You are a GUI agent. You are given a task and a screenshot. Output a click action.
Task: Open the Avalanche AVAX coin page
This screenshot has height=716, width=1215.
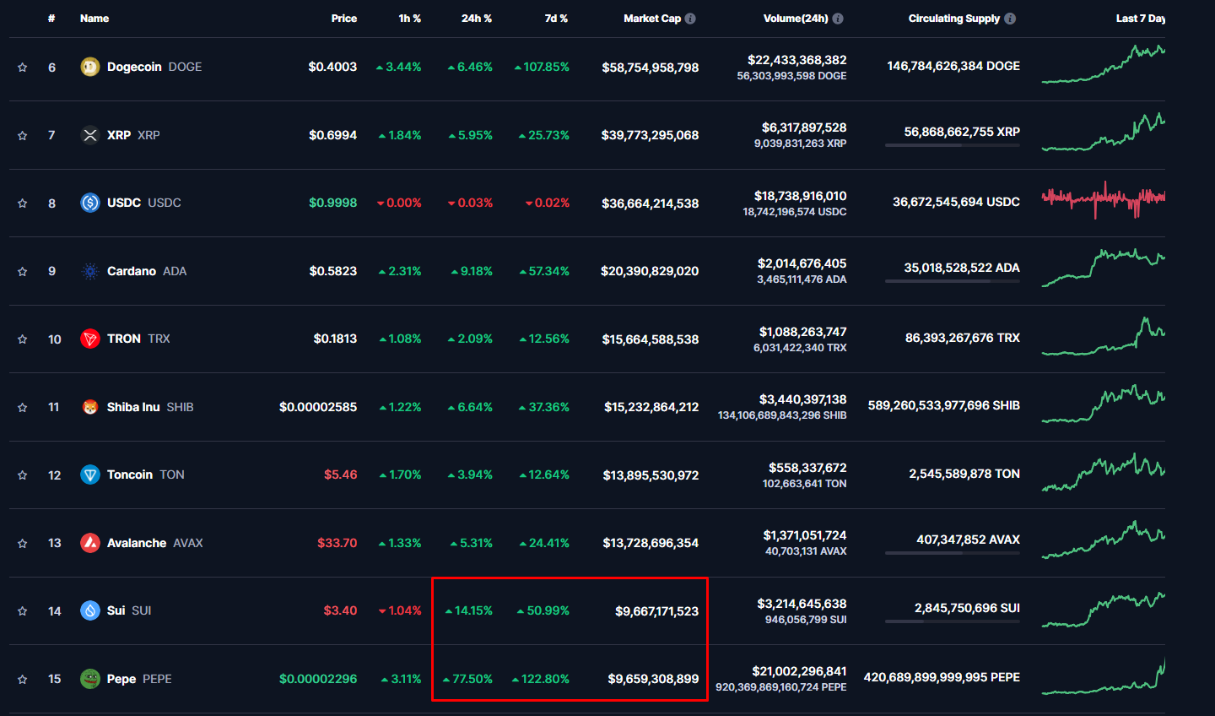155,543
